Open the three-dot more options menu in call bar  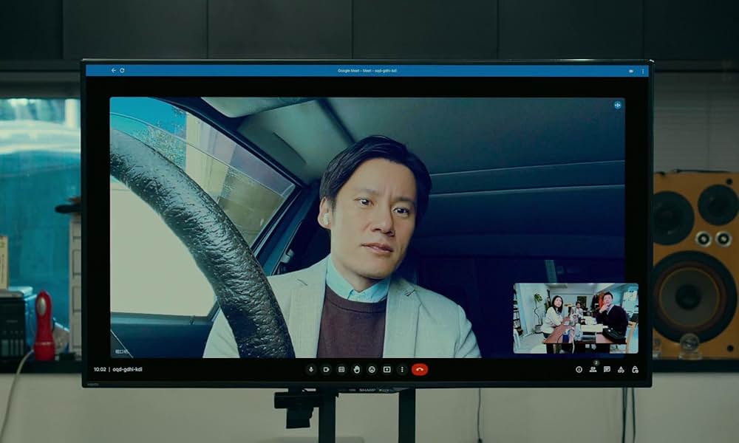pos(402,369)
